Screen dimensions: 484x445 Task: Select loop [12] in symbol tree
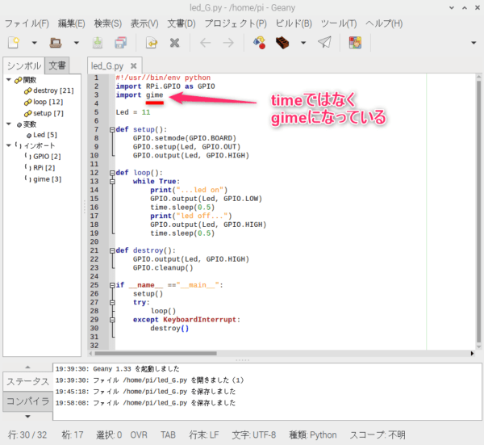click(x=44, y=102)
